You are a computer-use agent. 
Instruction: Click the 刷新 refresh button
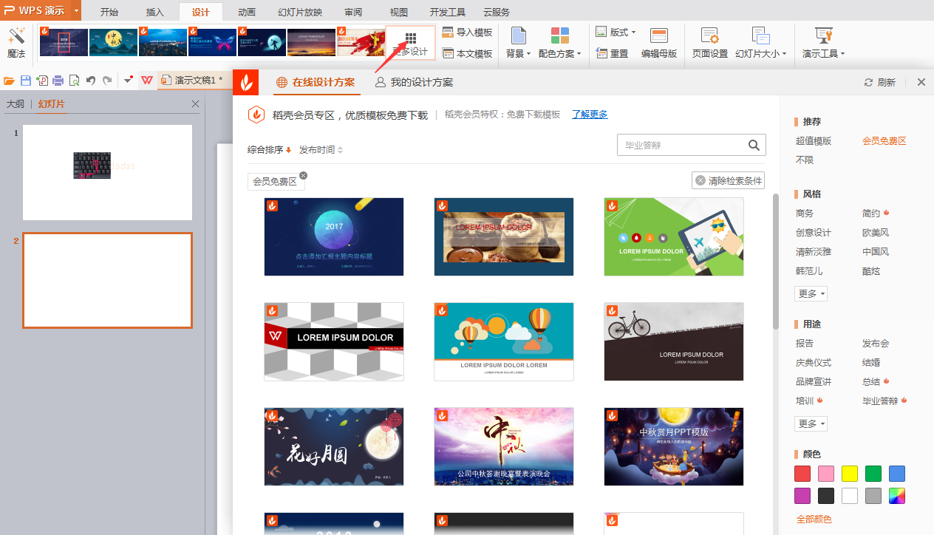tap(879, 83)
